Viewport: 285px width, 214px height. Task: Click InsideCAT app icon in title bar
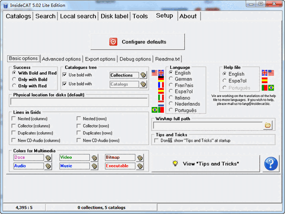click(x=6, y=5)
